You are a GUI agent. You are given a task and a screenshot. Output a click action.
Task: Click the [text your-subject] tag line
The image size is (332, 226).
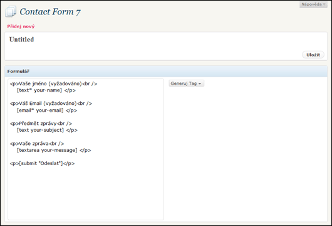(x=47, y=130)
